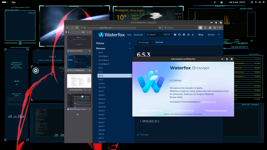Open release 6.5.0 Beta 3
Image resolution: width=267 pixels, height=150 pixels.
tap(103, 64)
